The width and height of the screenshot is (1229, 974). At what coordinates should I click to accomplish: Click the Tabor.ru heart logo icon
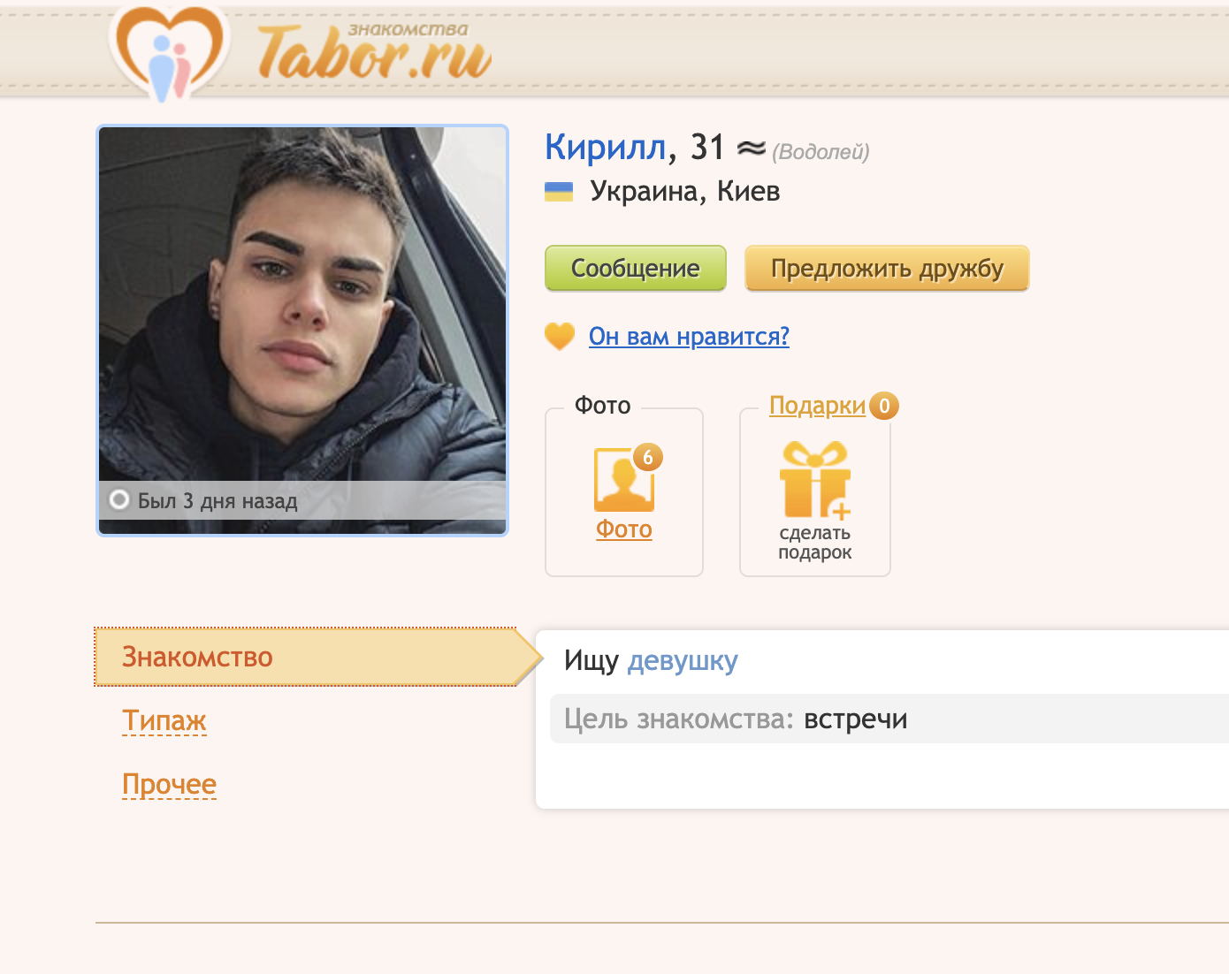(170, 51)
